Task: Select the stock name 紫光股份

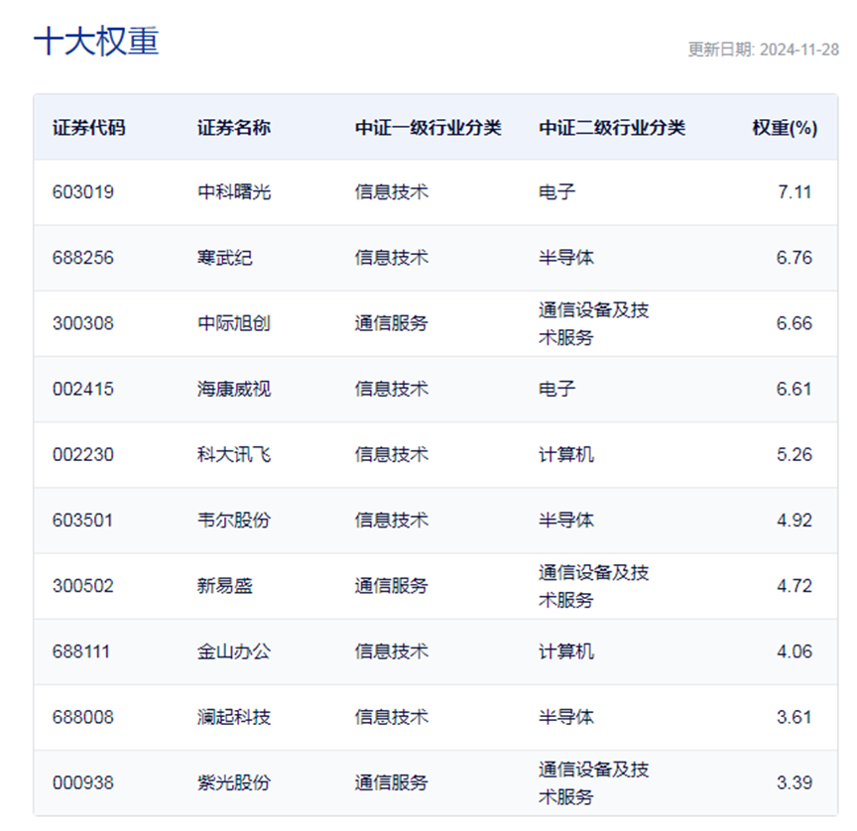Action: click(234, 782)
